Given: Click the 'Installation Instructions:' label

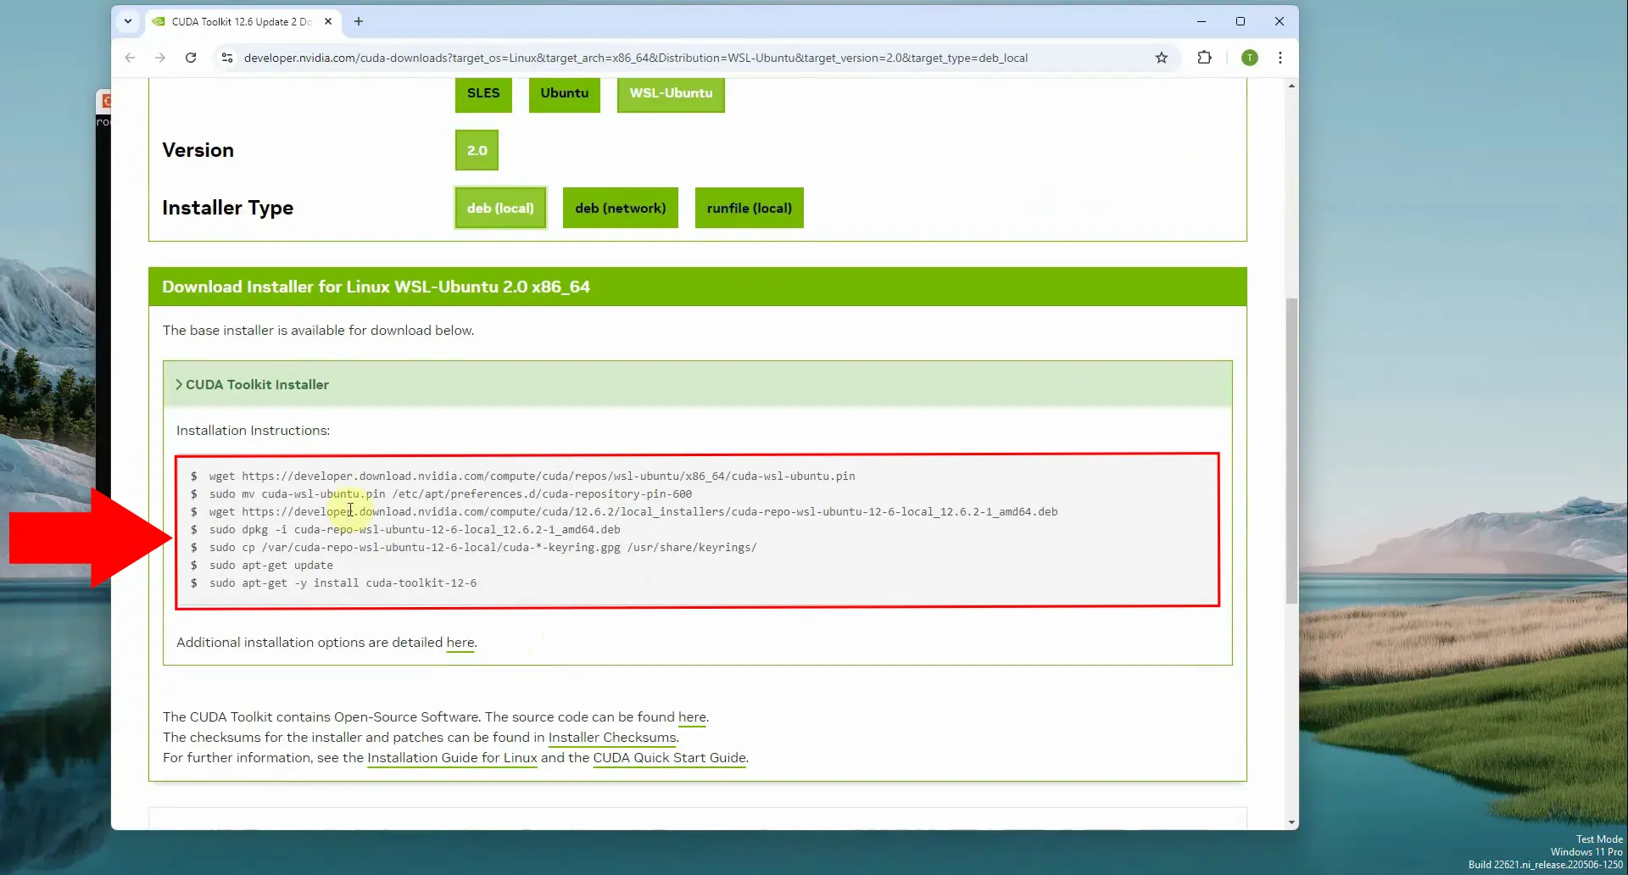Looking at the screenshot, I should click(253, 431).
